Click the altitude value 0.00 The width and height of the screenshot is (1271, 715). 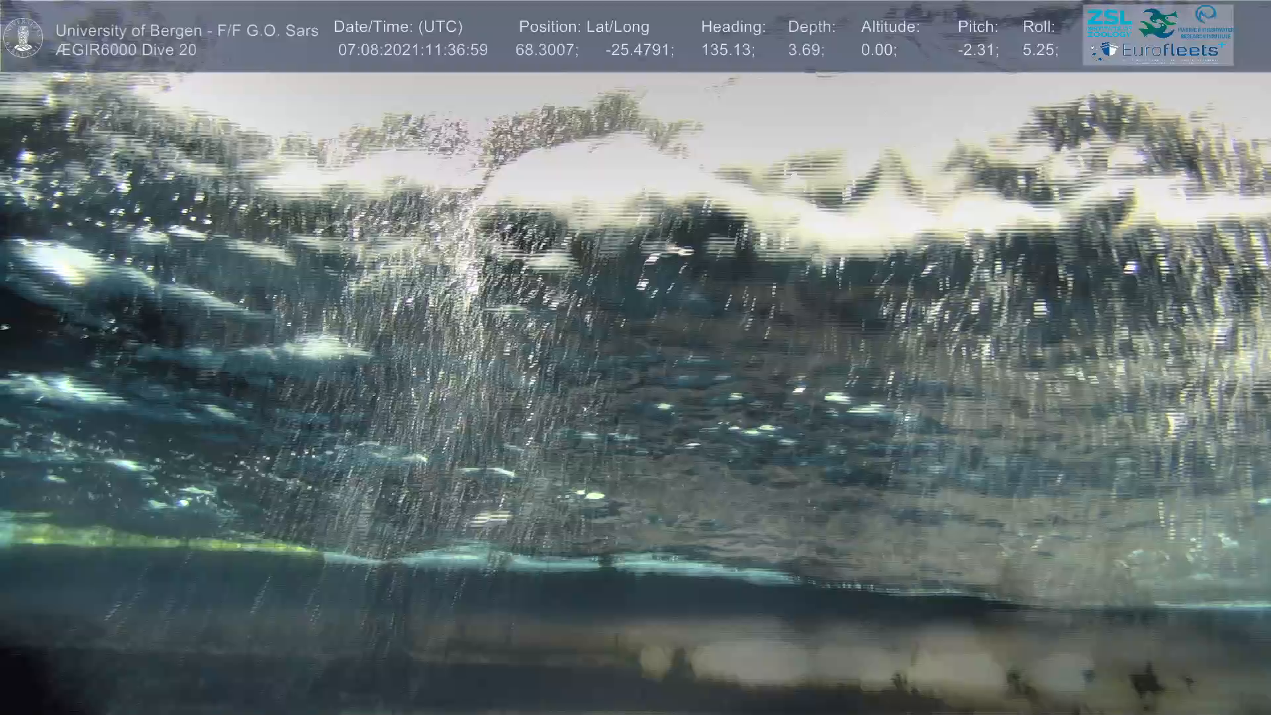pos(878,50)
